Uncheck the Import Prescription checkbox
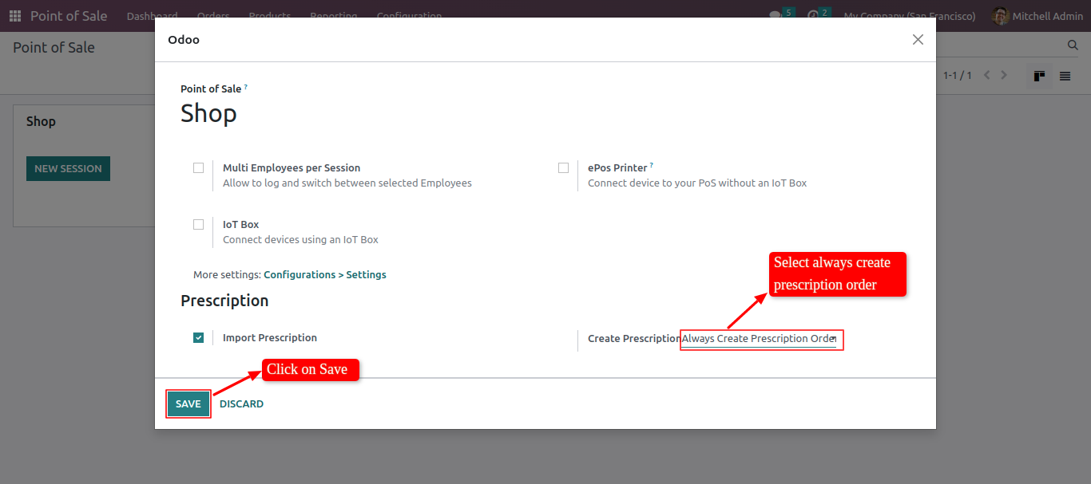The width and height of the screenshot is (1091, 484). point(198,338)
